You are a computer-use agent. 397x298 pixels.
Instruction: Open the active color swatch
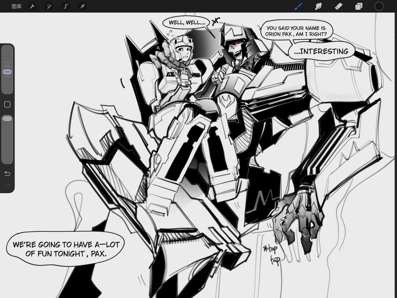[379, 6]
